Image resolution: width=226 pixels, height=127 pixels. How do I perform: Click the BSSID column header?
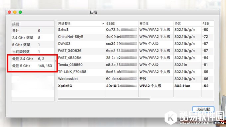[x=122, y=24]
